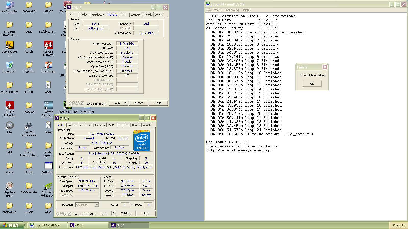Switch to CPU tab in upper CPU-Z window
The image size is (408, 229).
(73, 15)
